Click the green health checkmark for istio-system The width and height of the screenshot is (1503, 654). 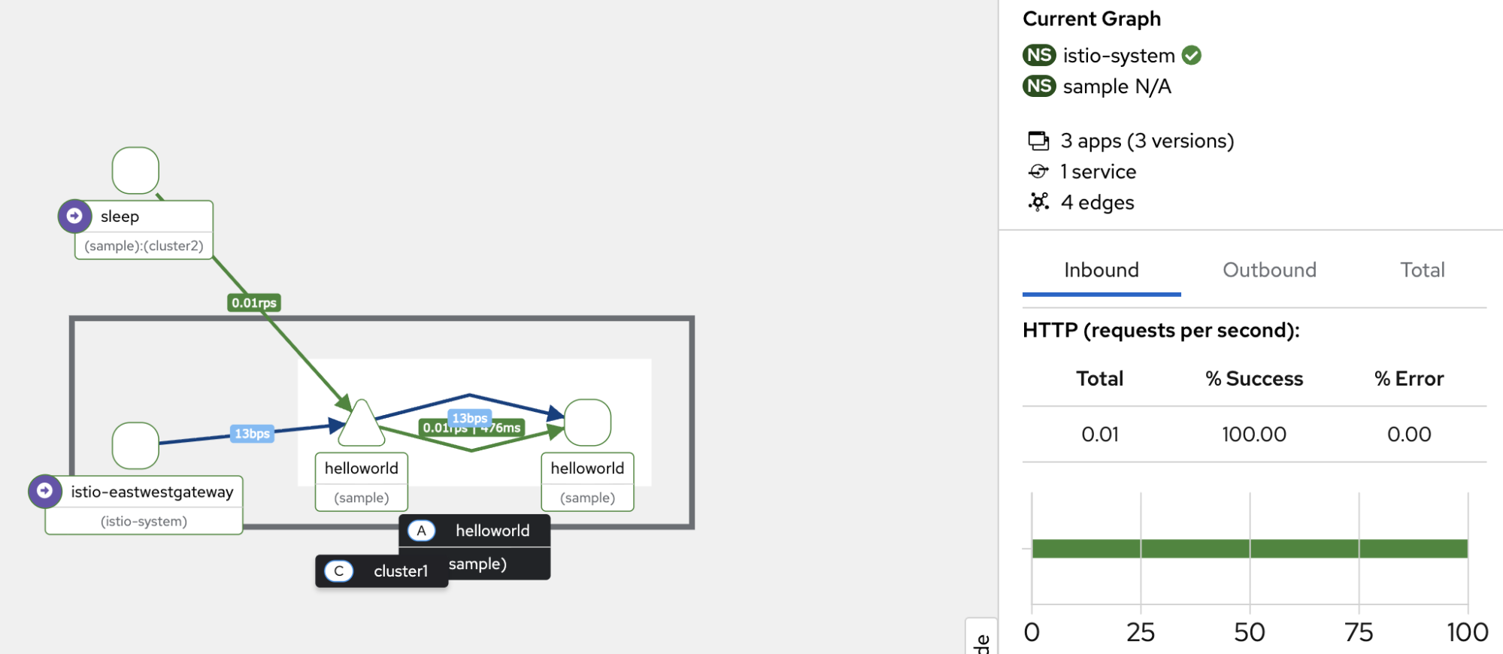point(1191,56)
